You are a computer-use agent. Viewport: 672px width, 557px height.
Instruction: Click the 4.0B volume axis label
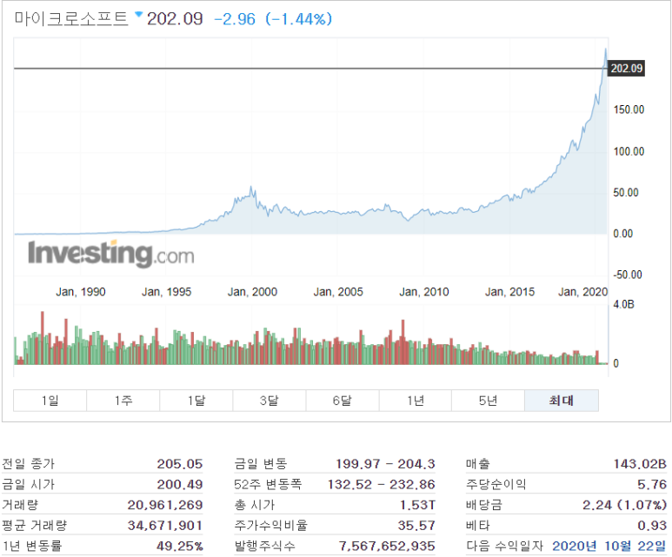click(623, 305)
